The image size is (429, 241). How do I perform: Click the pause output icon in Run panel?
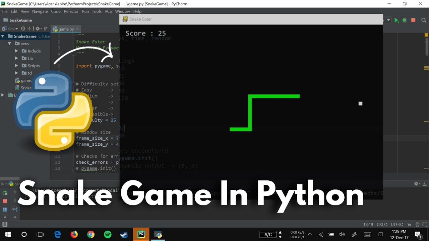tap(5, 210)
